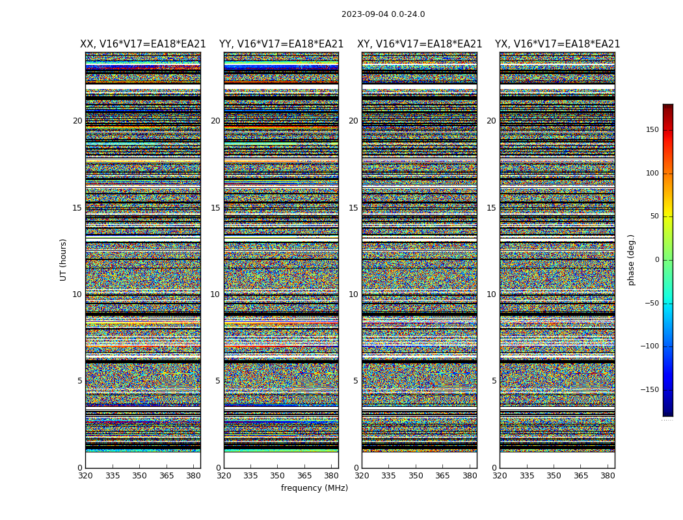Click the 150 tick on the colorbar

[x=652, y=129]
